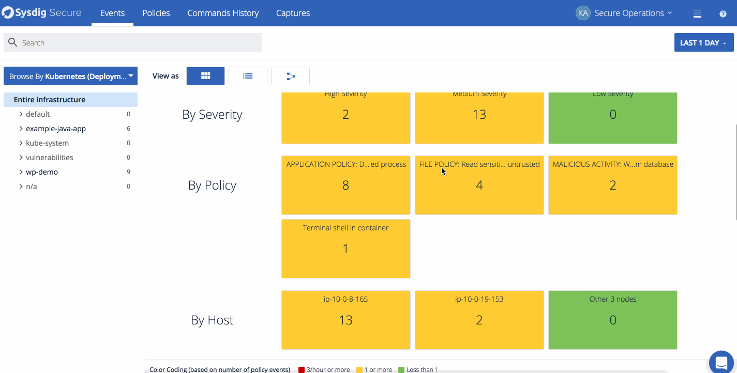This screenshot has height=373, width=737.
Task: Open the High Severity events card
Action: click(x=345, y=115)
